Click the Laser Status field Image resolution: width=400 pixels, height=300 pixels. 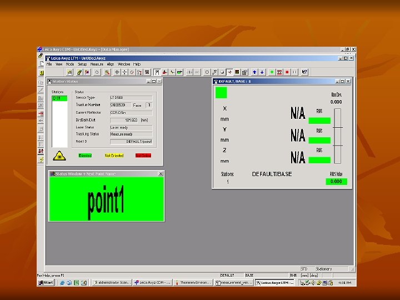(x=131, y=128)
